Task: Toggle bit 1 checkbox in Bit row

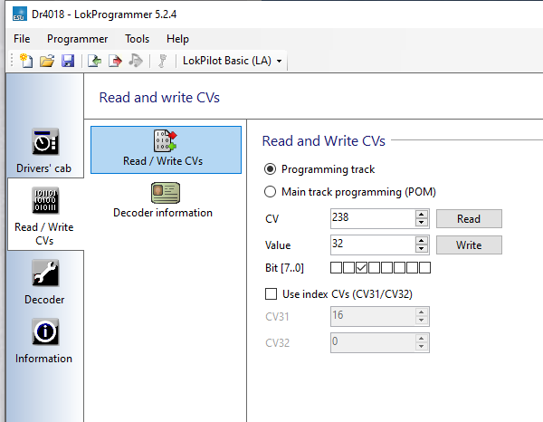Action: pyautogui.click(x=412, y=267)
